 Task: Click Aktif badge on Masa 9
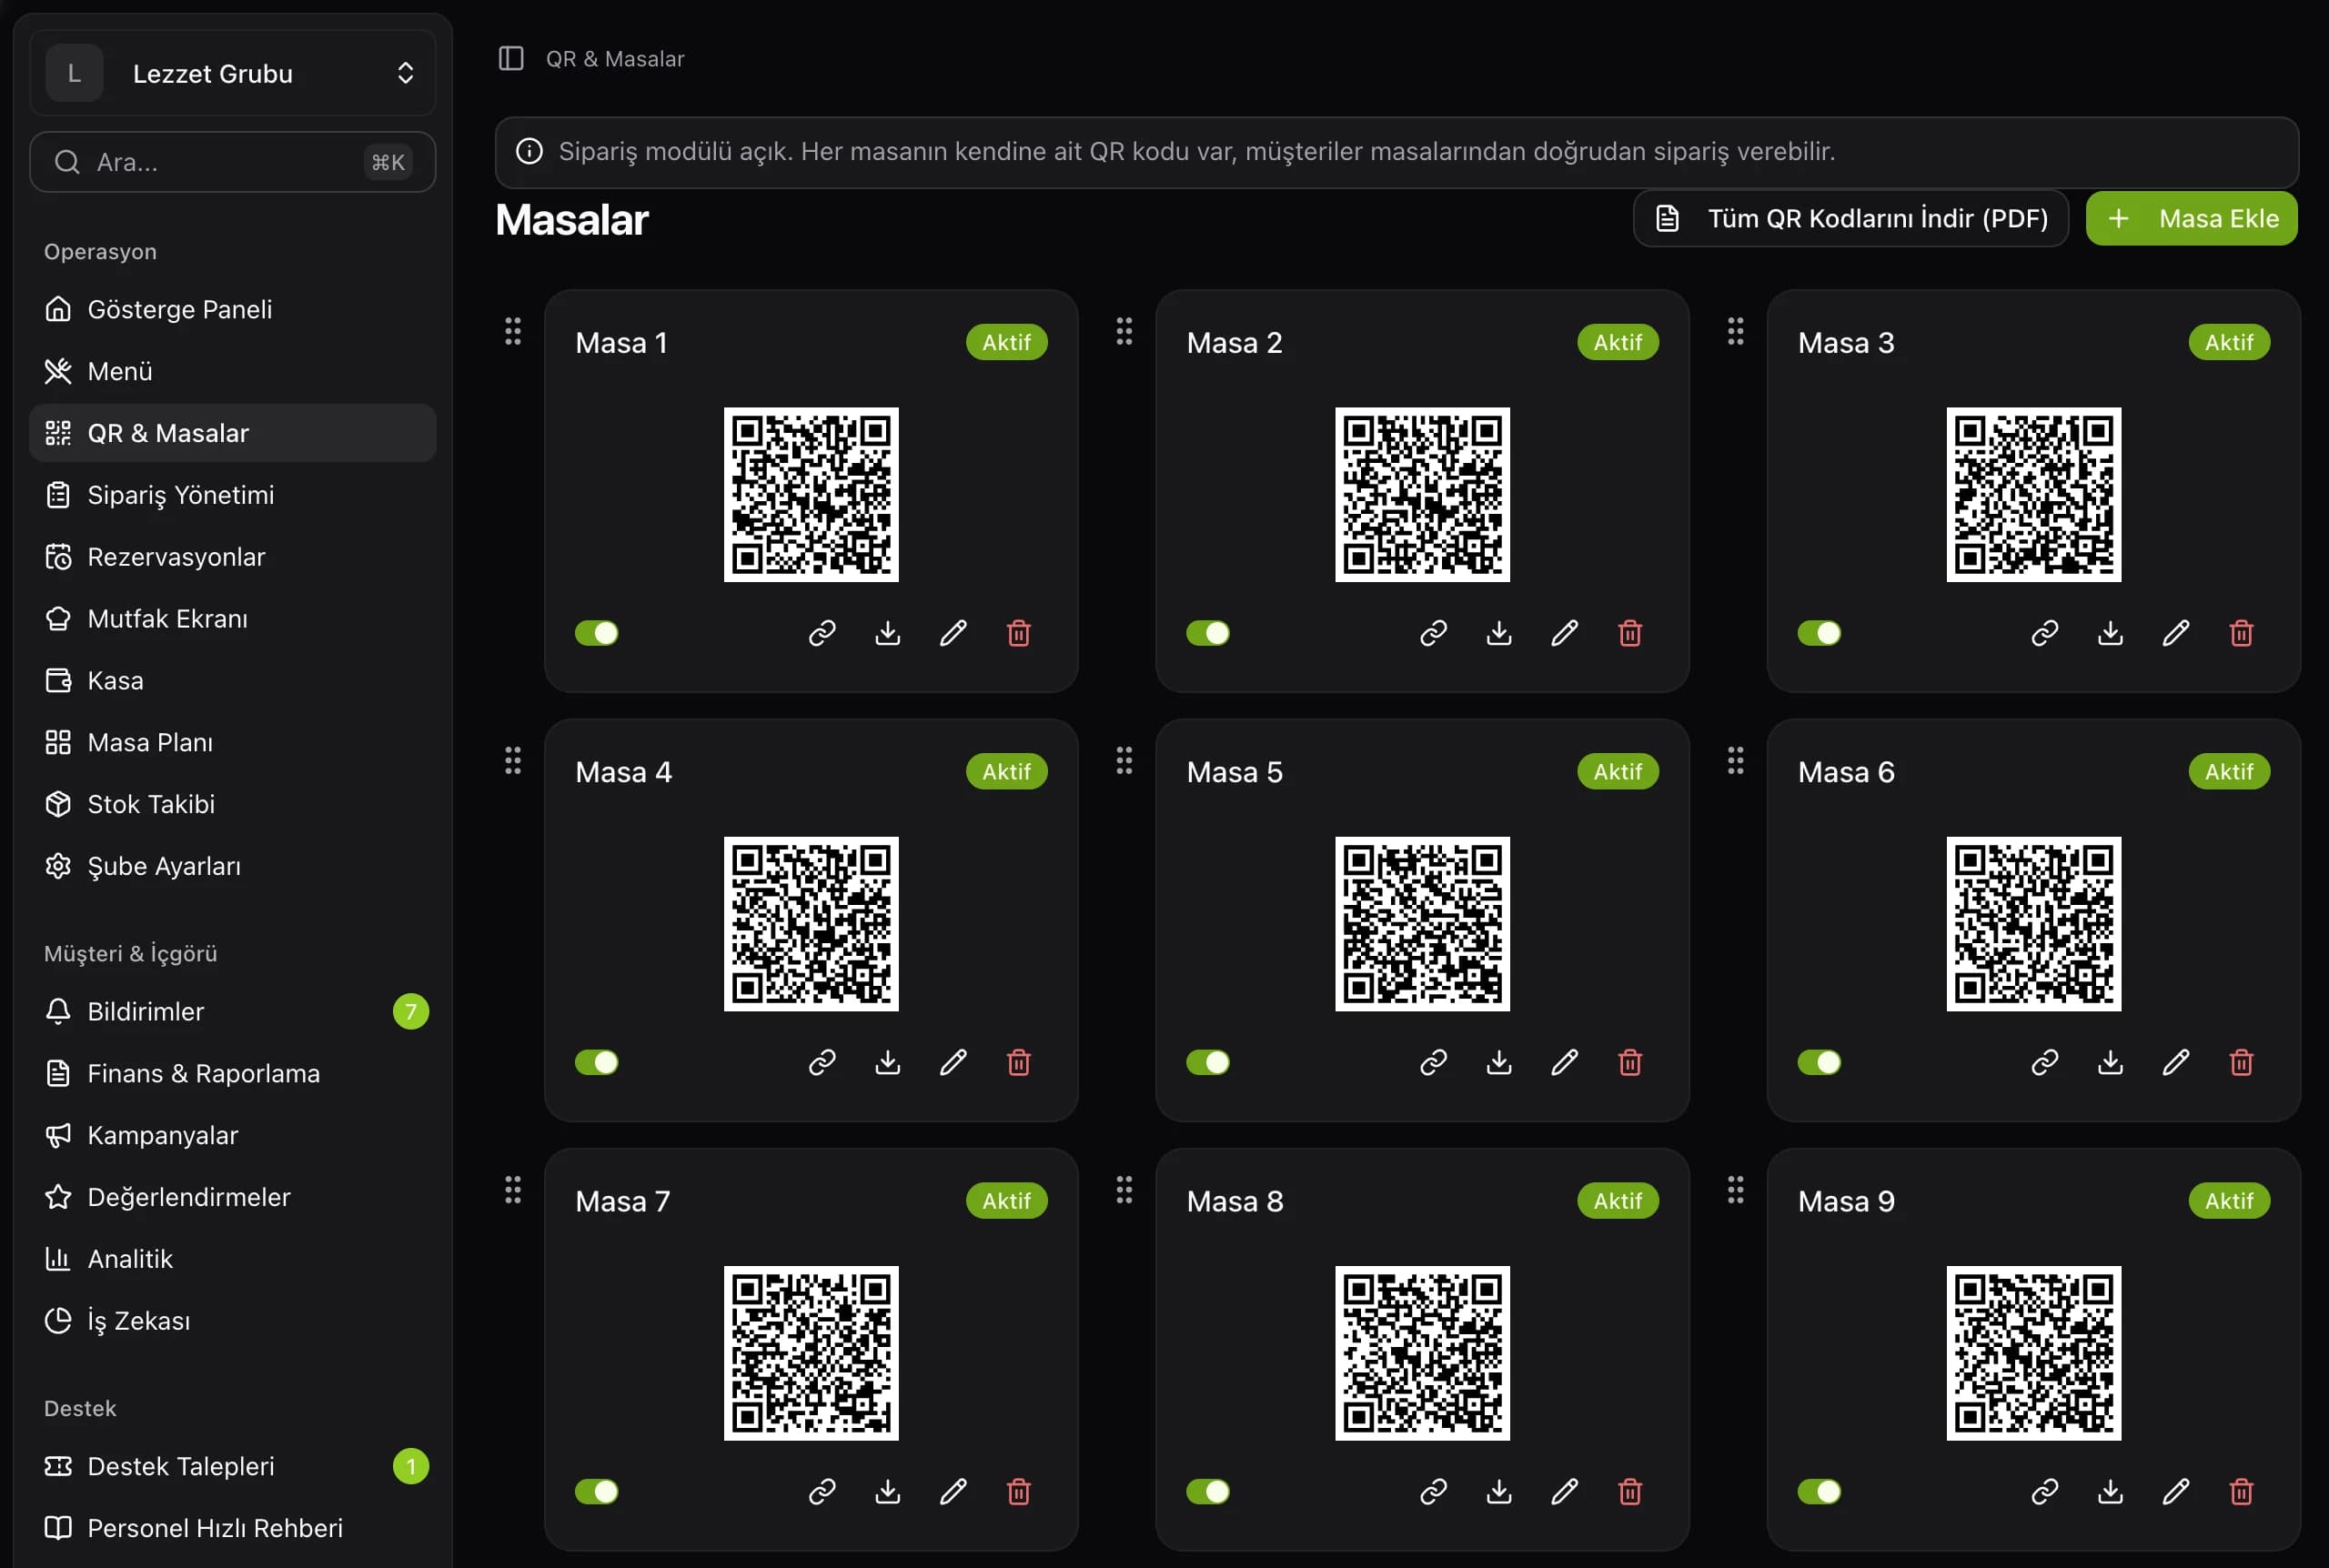(2229, 1201)
